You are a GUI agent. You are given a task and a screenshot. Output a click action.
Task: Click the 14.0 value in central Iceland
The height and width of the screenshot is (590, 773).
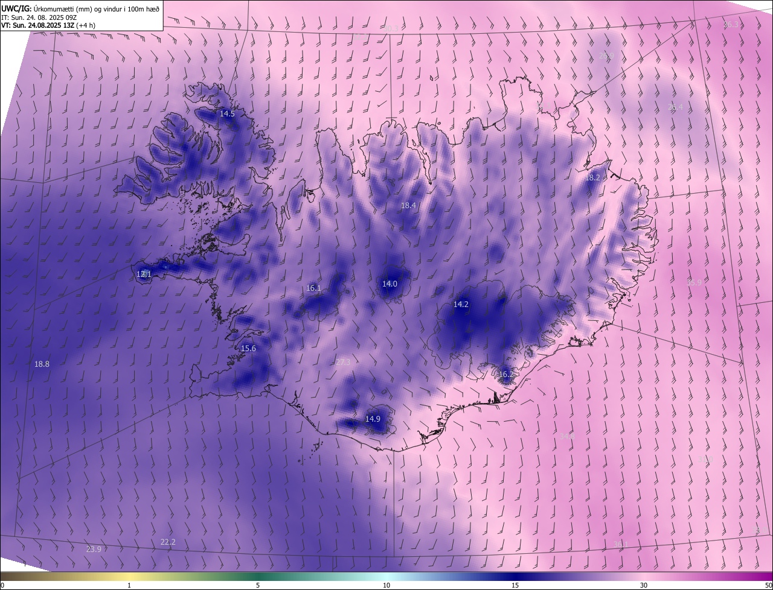(390, 284)
